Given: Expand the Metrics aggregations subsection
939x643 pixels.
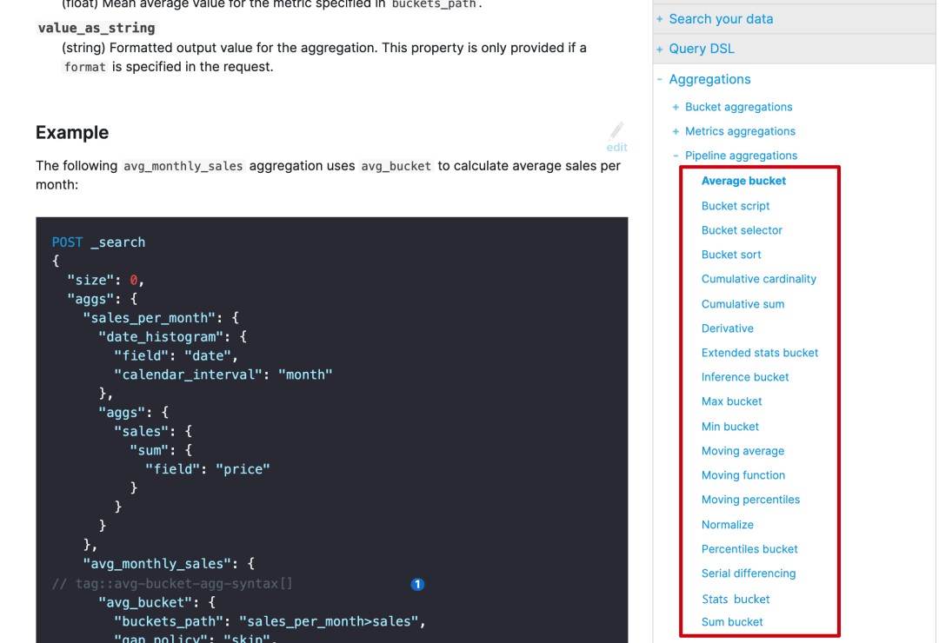Looking at the screenshot, I should pyautogui.click(x=739, y=131).
